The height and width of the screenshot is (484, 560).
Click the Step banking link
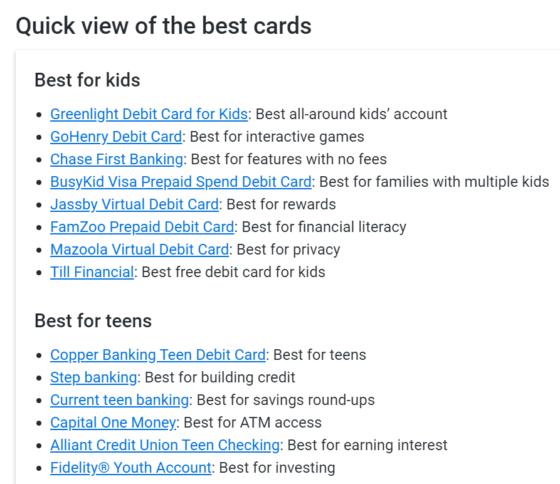(93, 377)
